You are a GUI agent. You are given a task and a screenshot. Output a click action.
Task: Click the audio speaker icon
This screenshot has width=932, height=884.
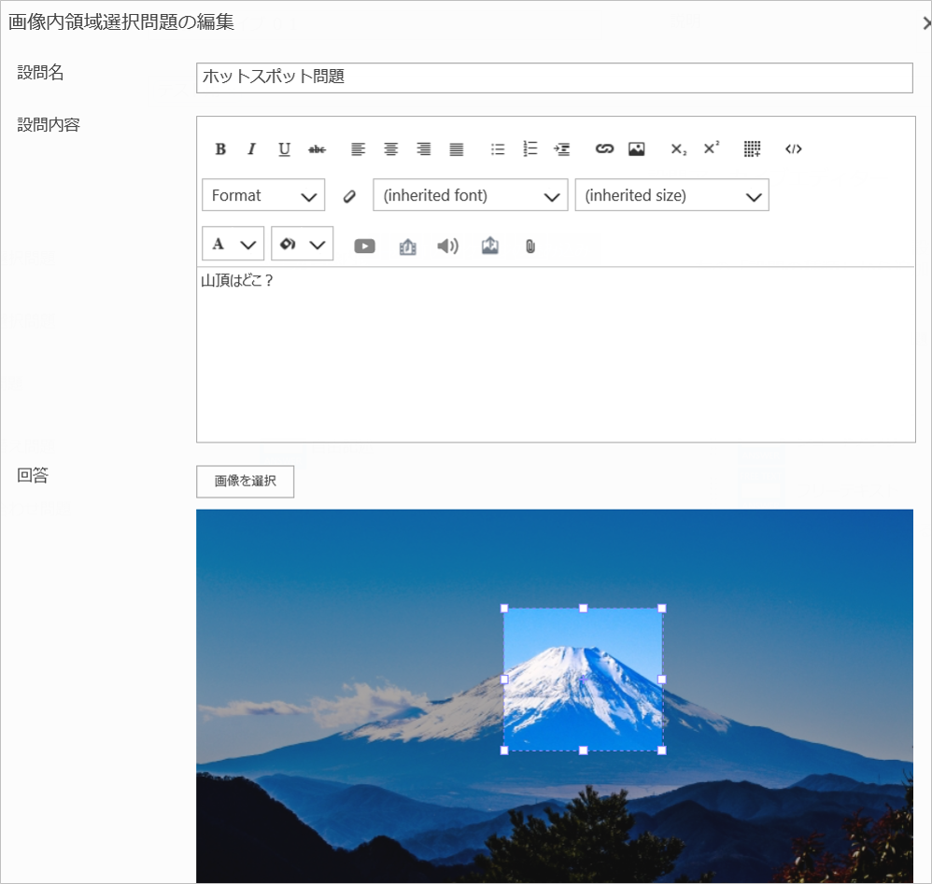(448, 246)
